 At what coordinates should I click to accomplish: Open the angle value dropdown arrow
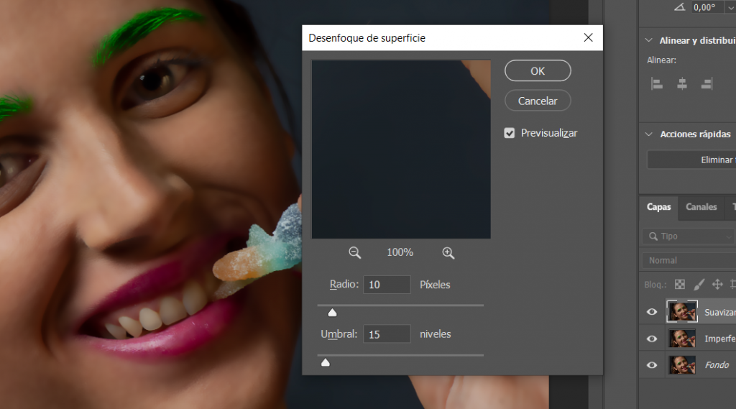pyautogui.click(x=731, y=7)
